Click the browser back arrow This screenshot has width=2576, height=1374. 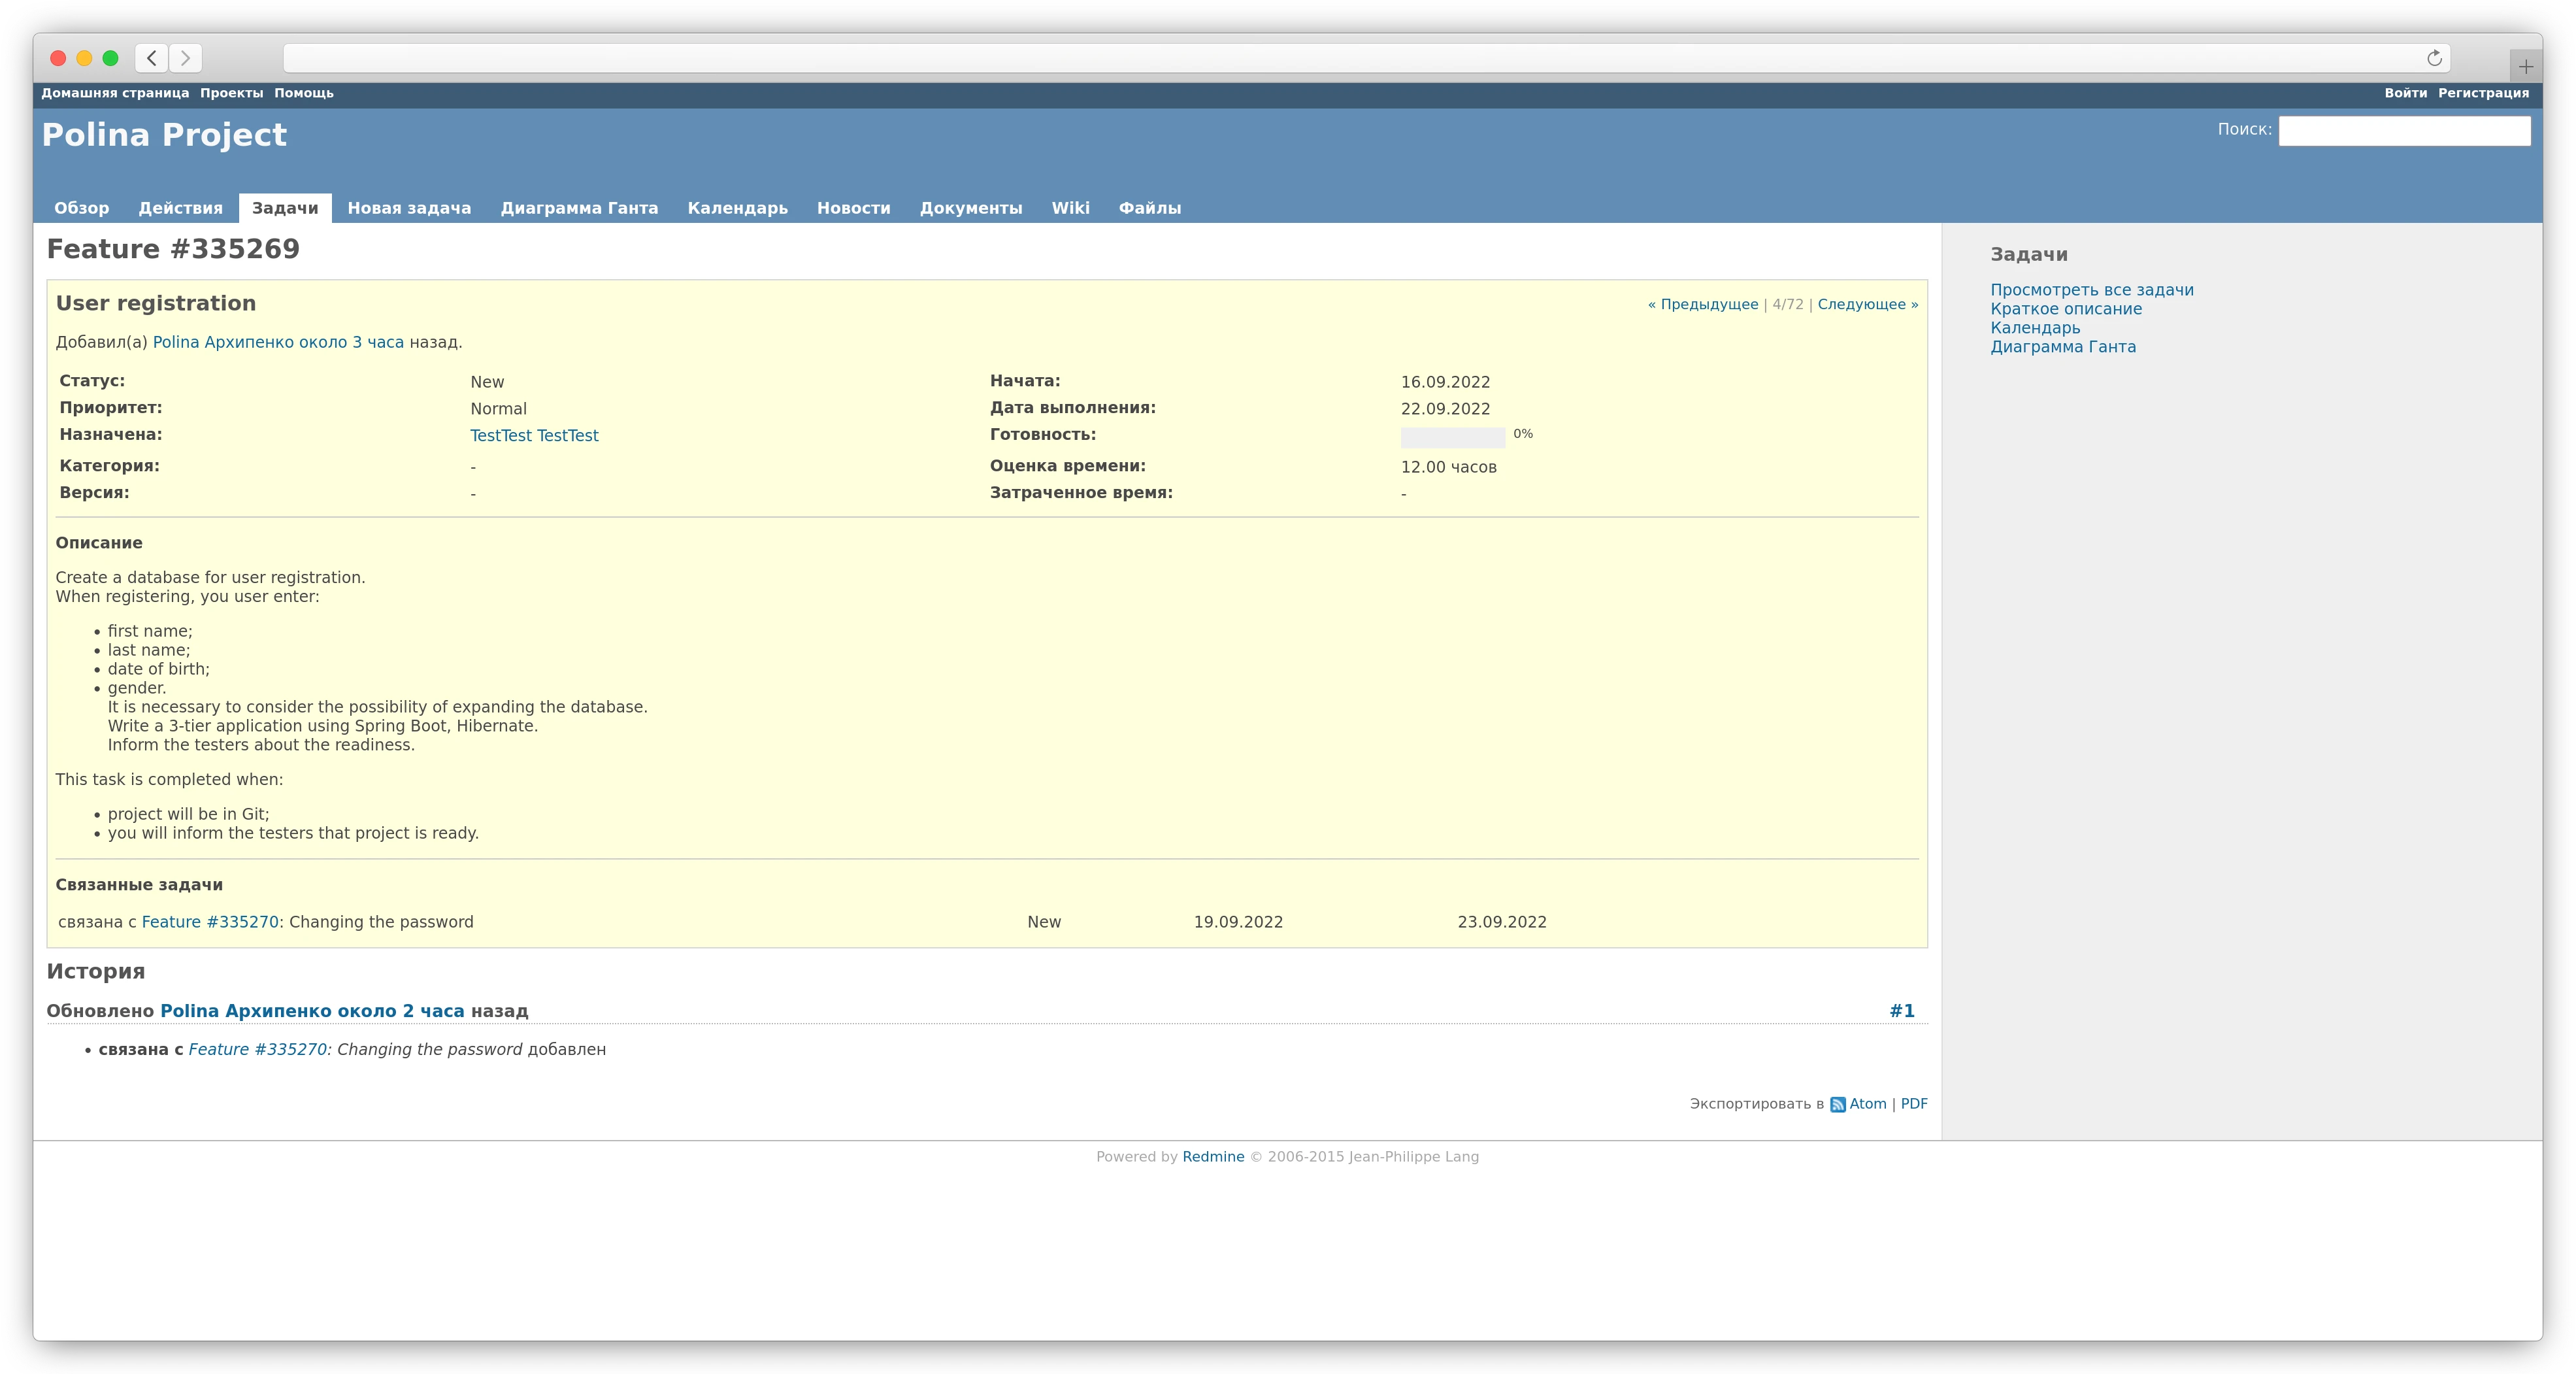tap(151, 58)
